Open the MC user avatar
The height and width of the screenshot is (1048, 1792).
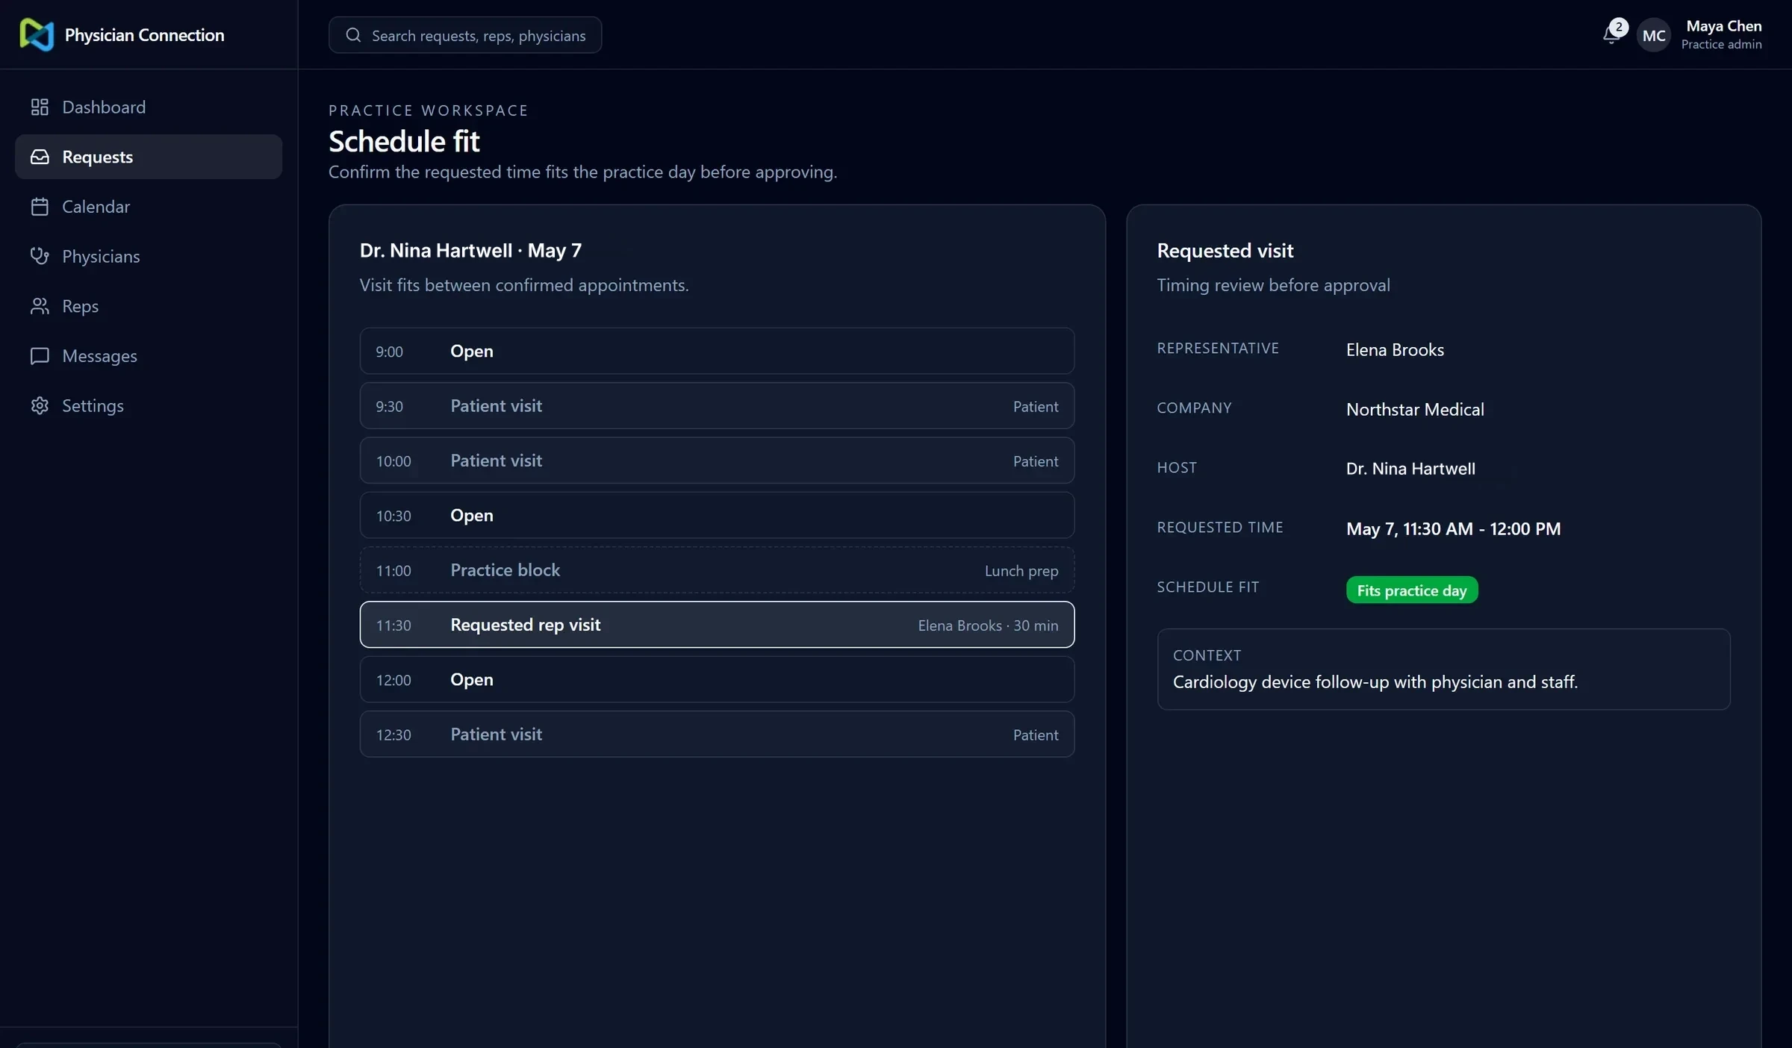(1654, 35)
